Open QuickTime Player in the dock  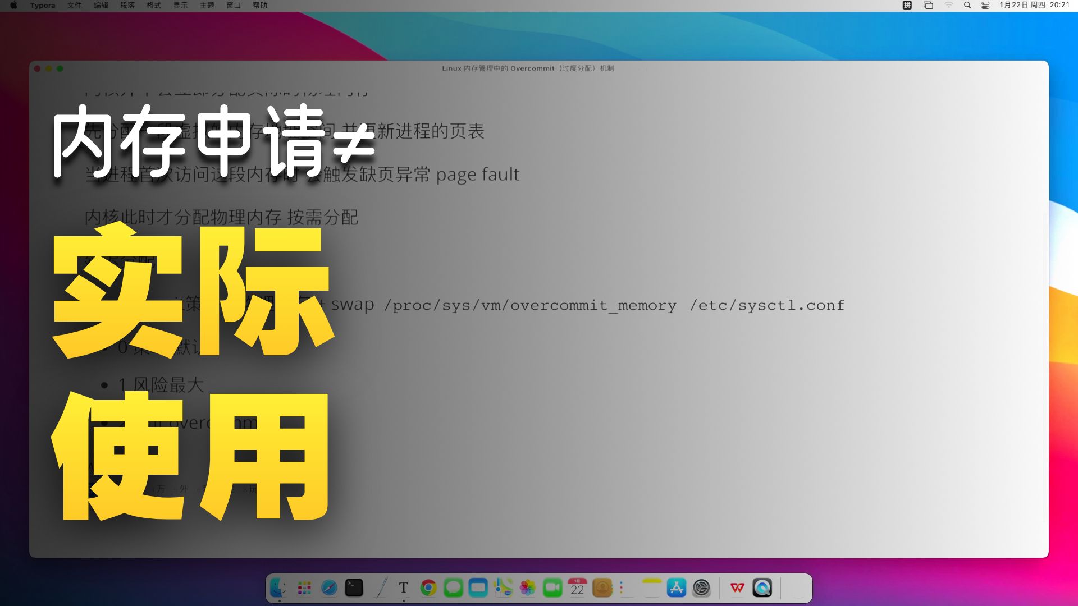click(762, 587)
